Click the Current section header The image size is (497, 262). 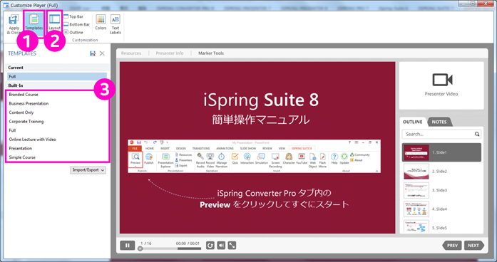point(57,68)
